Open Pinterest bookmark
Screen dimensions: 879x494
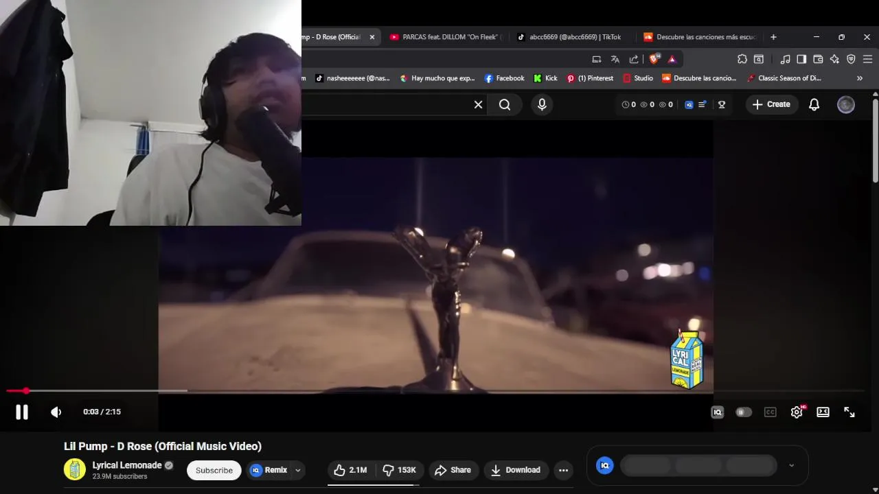[x=590, y=78]
